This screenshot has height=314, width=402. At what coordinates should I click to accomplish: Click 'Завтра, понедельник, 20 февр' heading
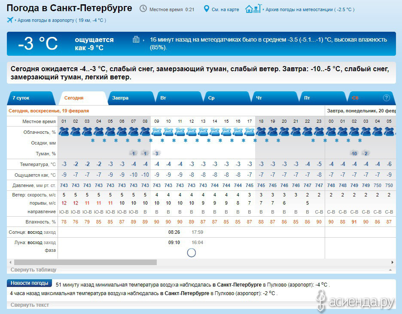point(362,111)
